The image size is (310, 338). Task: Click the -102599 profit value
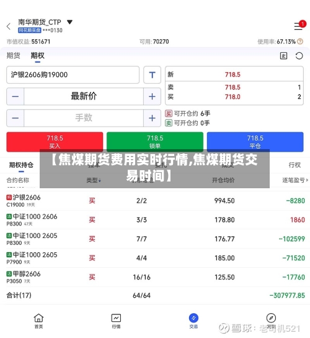pyautogui.click(x=292, y=239)
